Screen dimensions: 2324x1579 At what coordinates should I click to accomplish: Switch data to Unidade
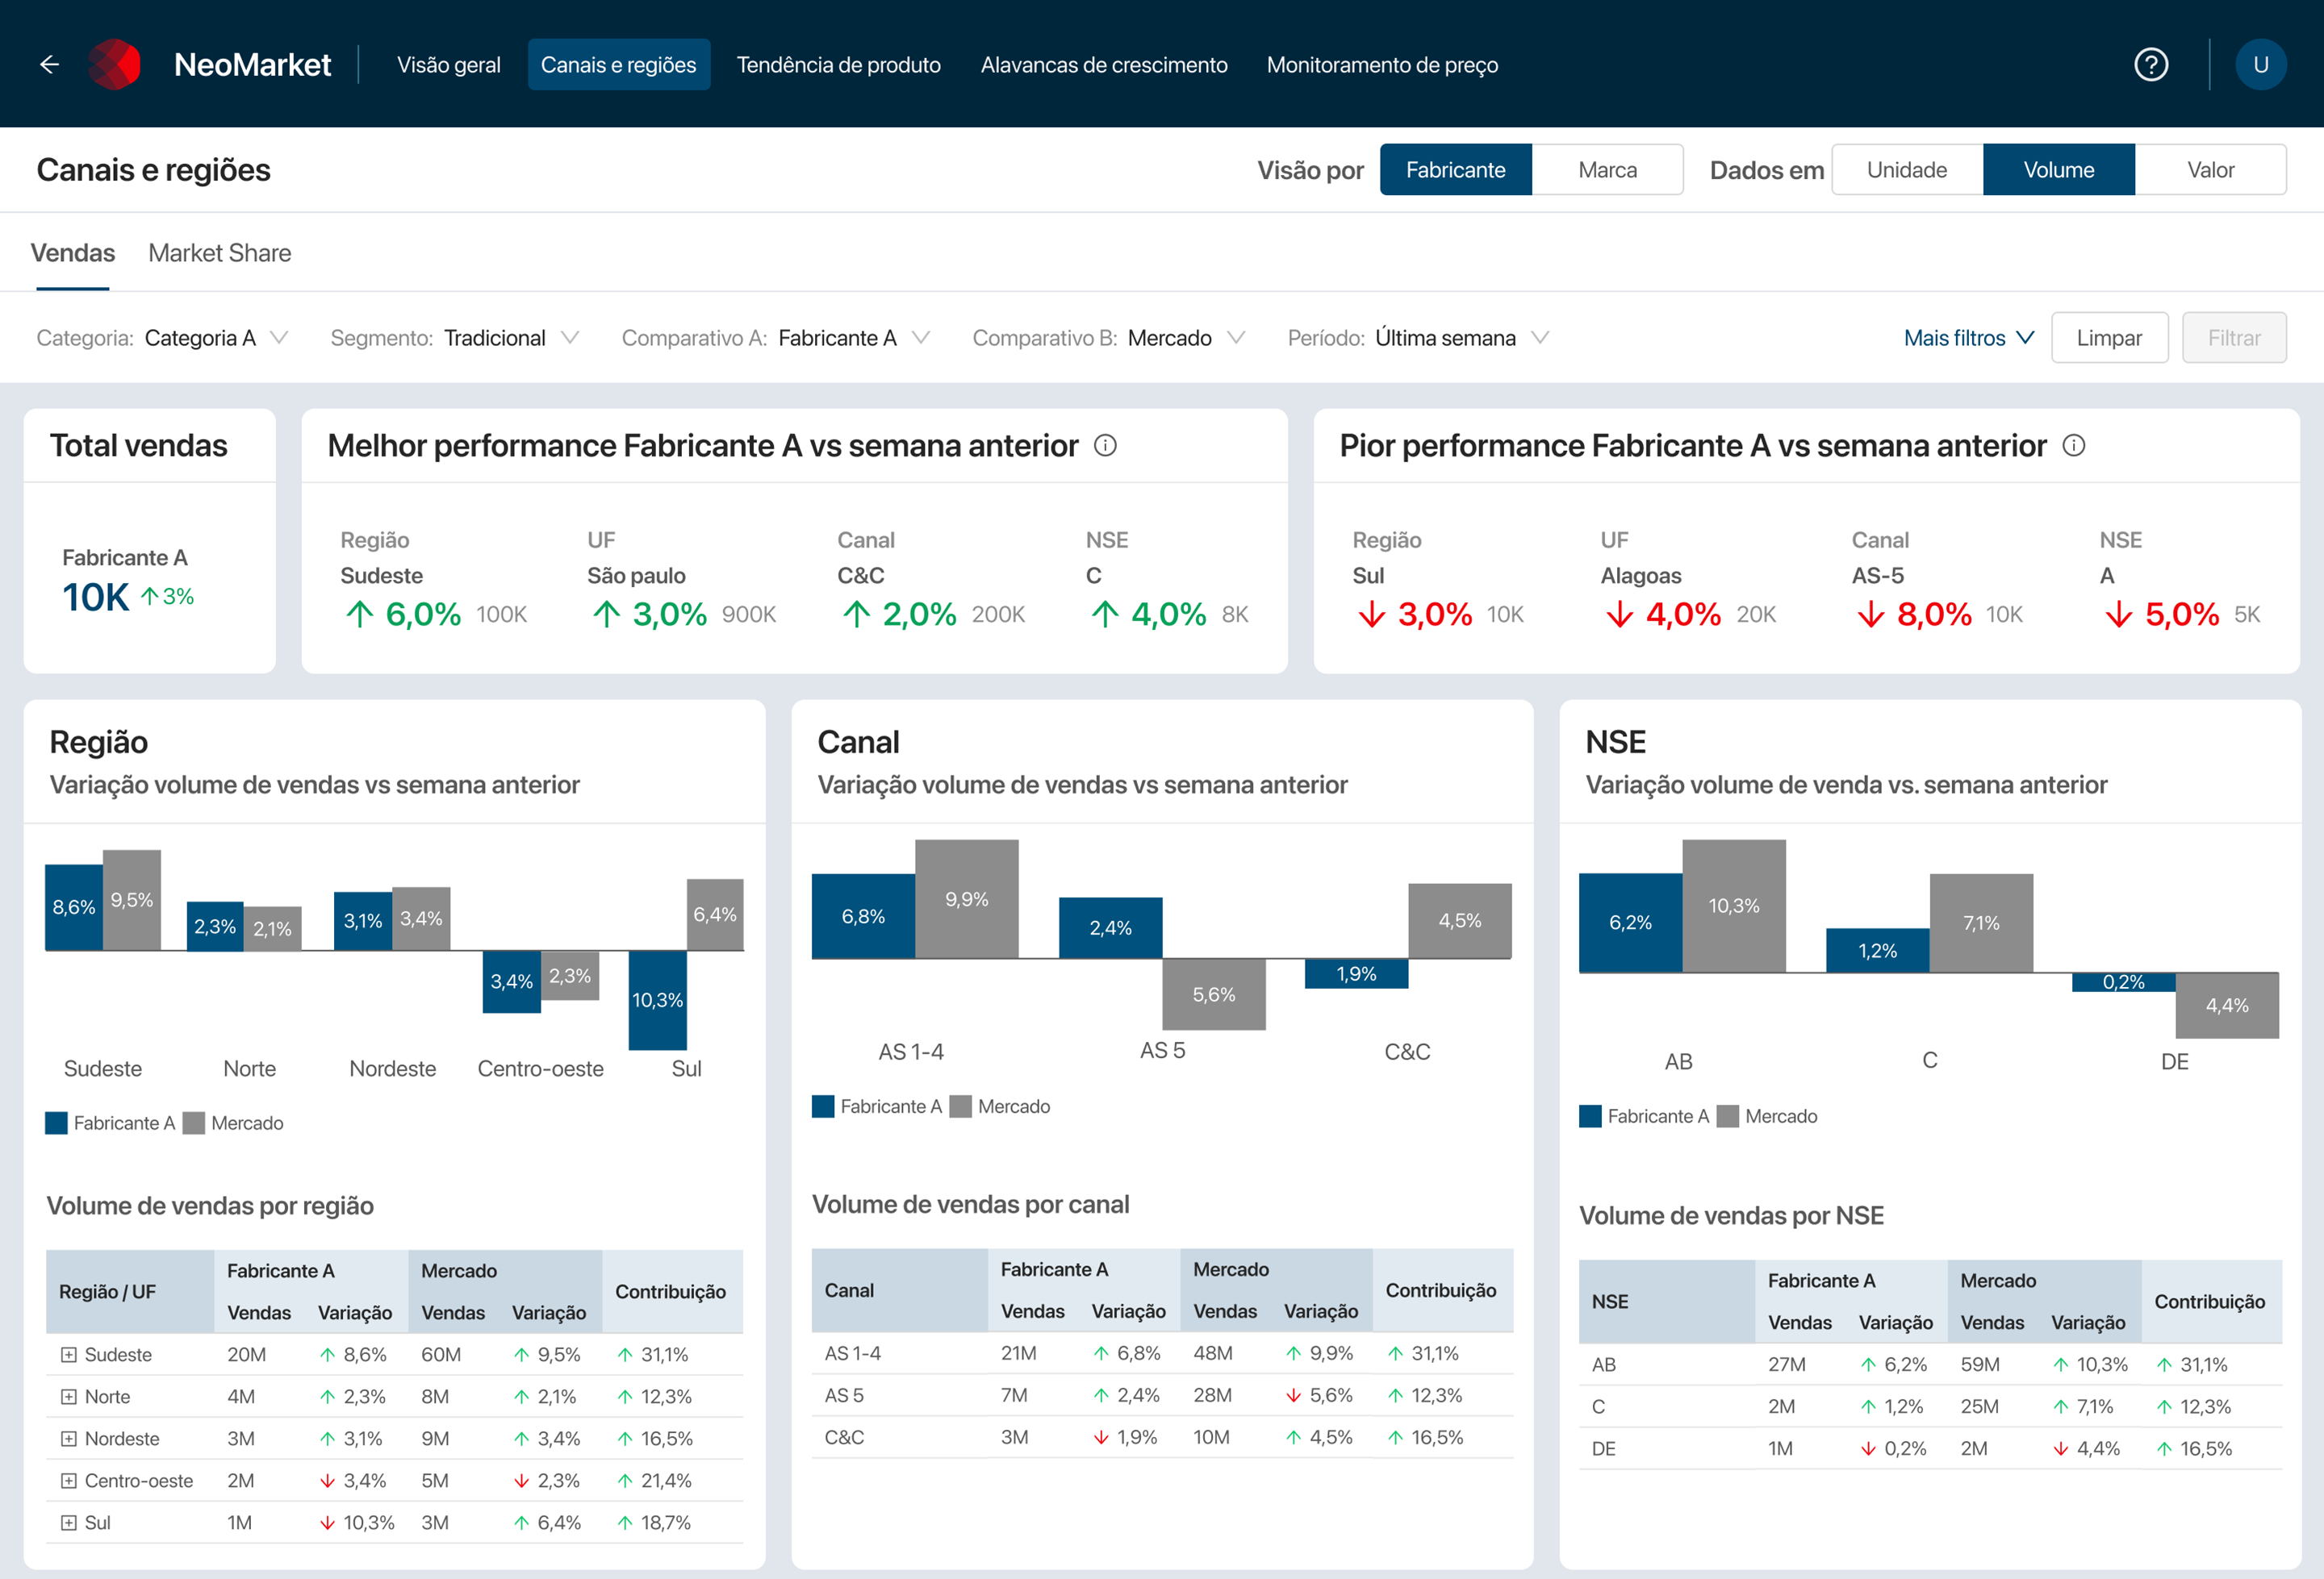(x=1907, y=170)
